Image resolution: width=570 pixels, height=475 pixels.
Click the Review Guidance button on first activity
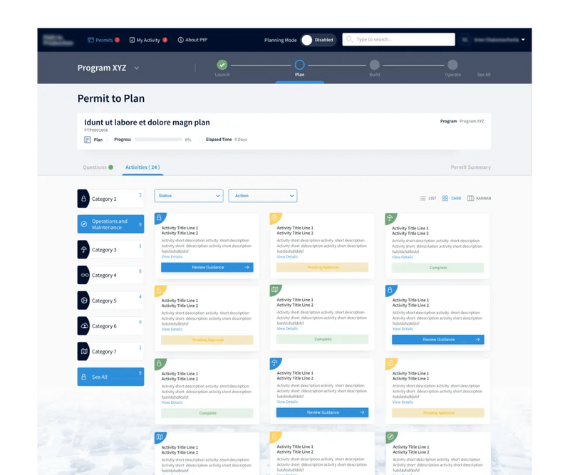tap(207, 267)
